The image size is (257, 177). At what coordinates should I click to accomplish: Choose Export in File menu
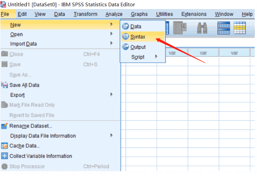pyautogui.click(x=60, y=95)
